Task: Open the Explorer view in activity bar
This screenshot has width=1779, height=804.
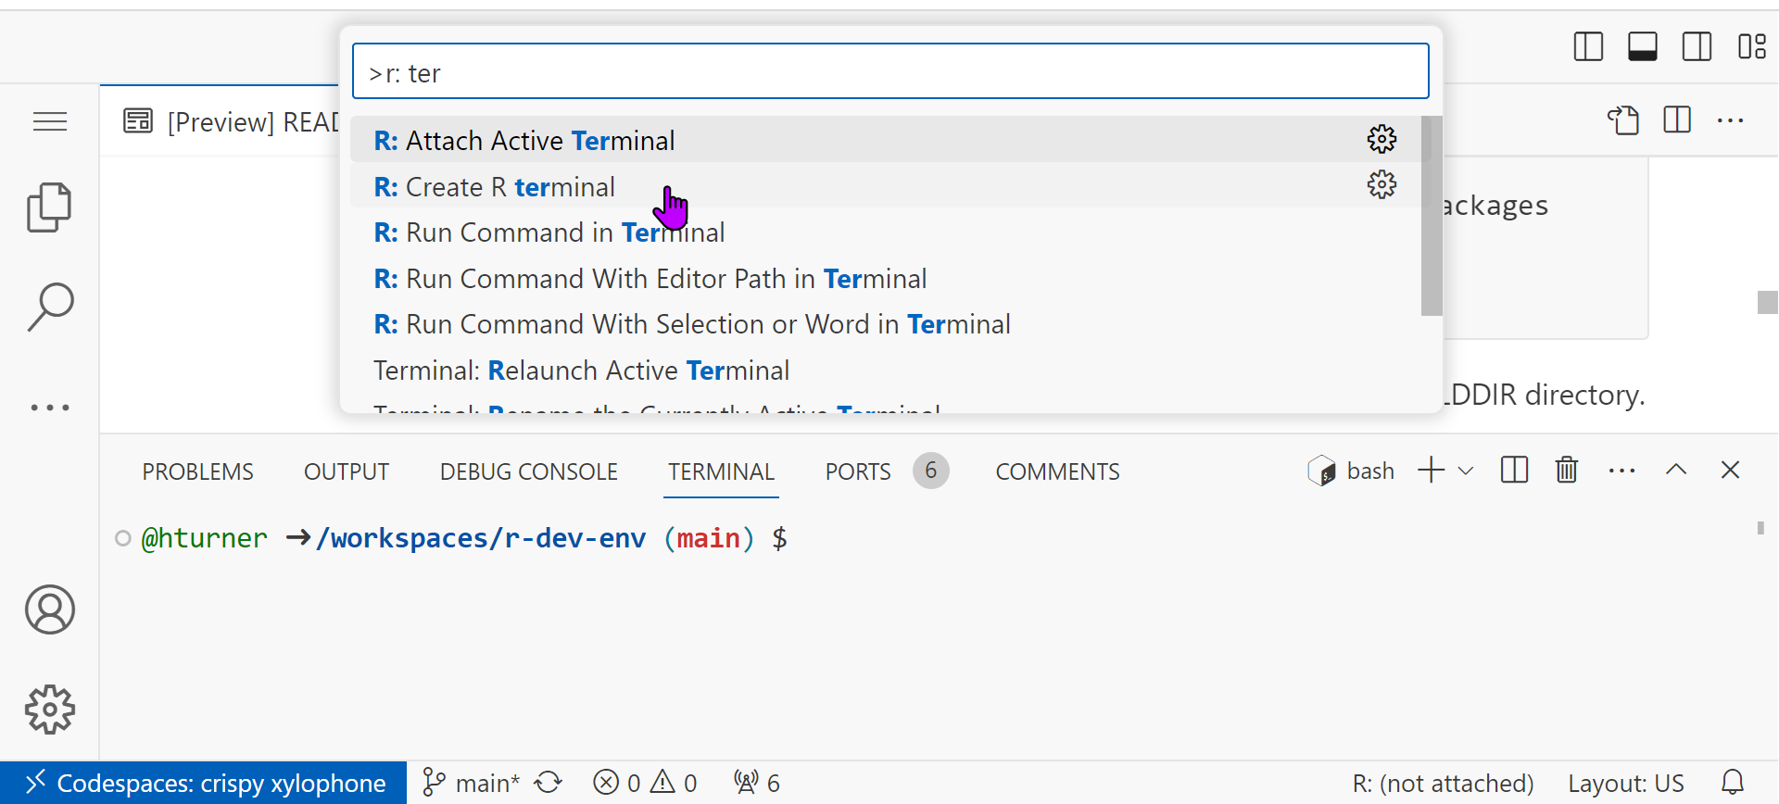Action: [49, 207]
